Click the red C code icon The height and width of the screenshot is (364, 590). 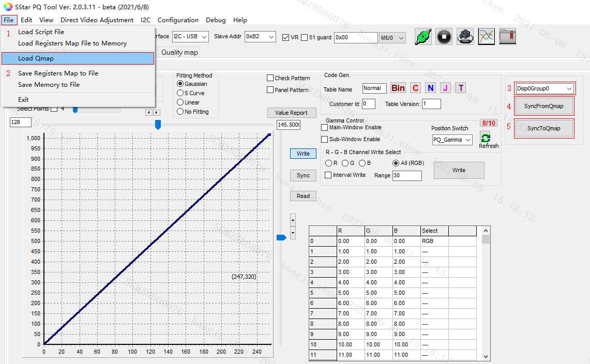pos(416,88)
